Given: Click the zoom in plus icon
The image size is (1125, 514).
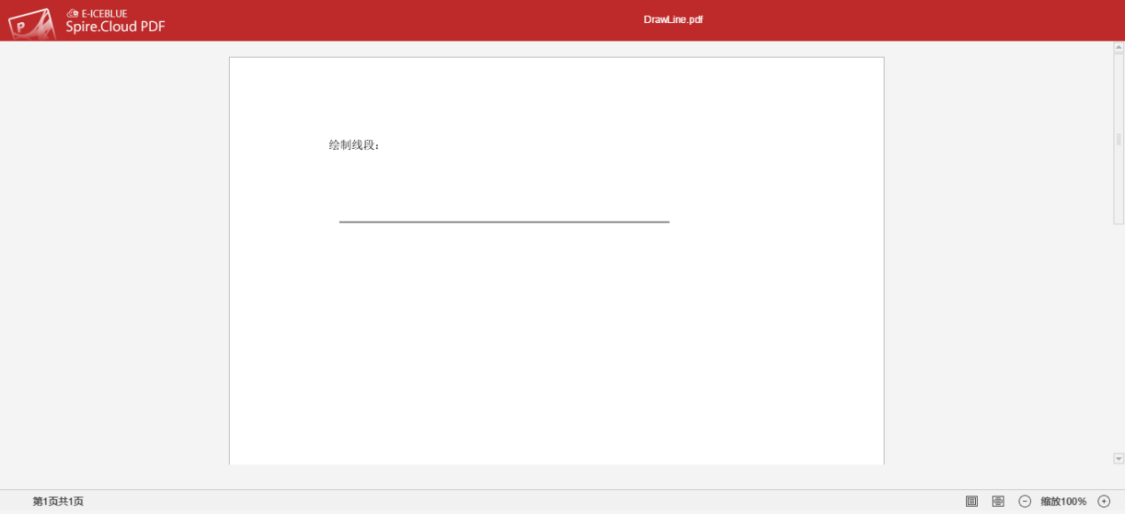Looking at the screenshot, I should 1105,501.
